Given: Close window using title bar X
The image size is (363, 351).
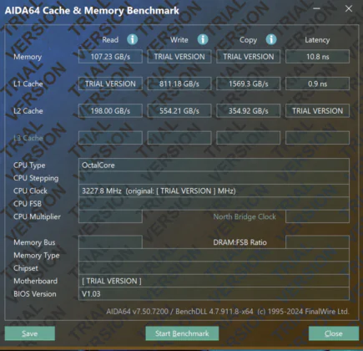Looking at the screenshot, I should tap(349, 8).
